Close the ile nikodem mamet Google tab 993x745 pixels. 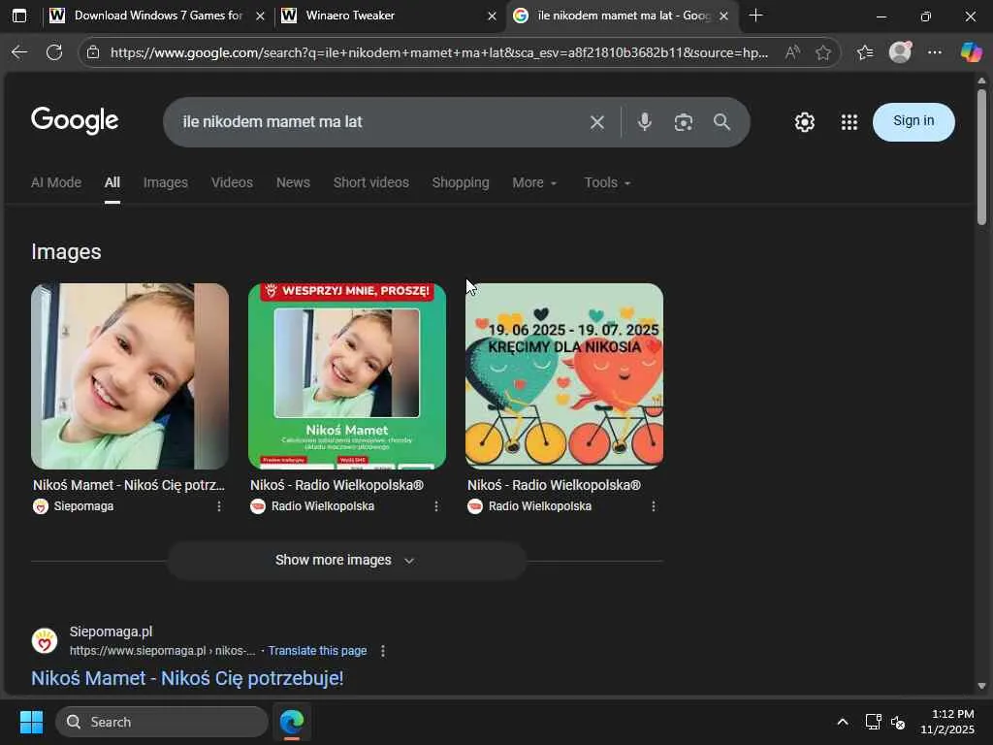[x=723, y=16]
